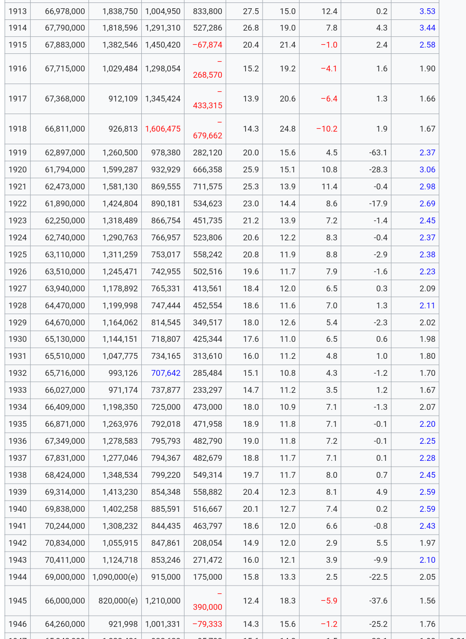Screen dimensions: 466x639
Task: Select the population value 63,110,000
Action: click(x=65, y=255)
